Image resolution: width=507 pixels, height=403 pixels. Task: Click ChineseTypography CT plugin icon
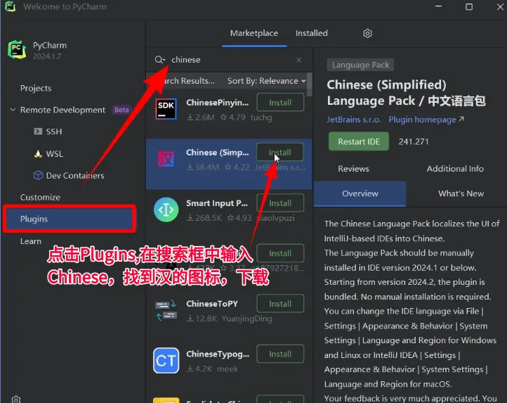pyautogui.click(x=166, y=361)
